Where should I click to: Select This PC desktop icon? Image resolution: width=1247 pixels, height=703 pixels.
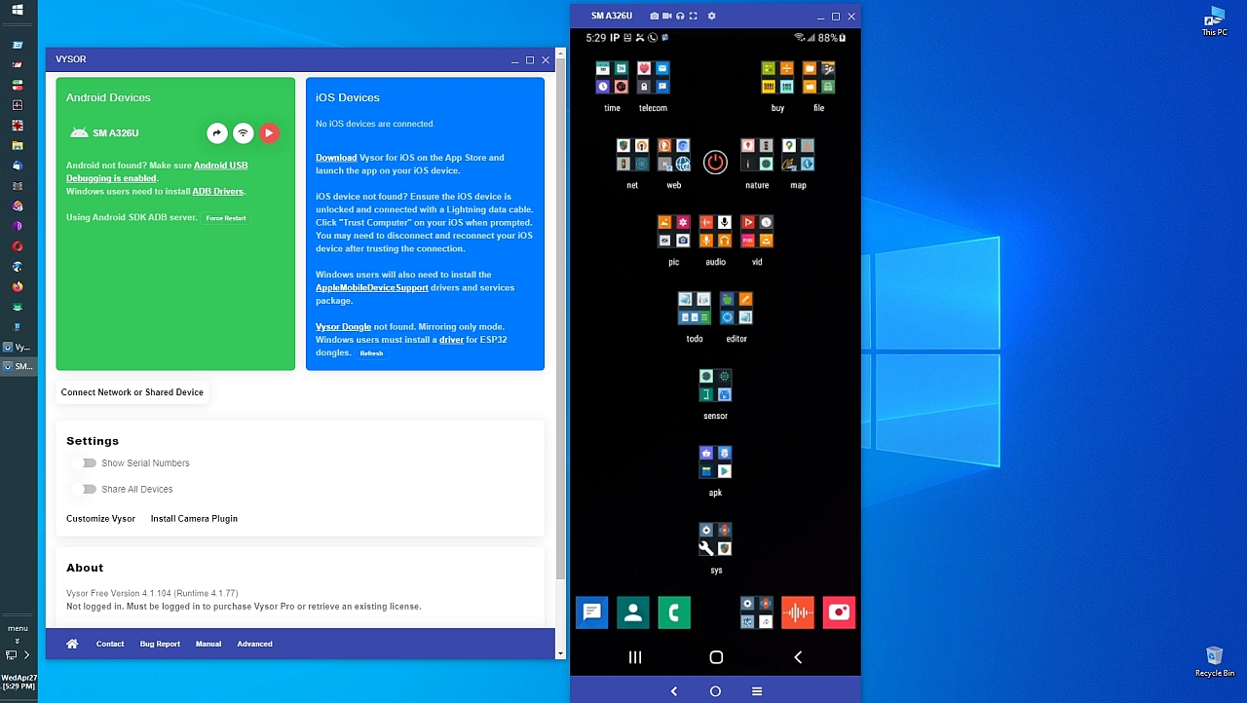tap(1215, 22)
